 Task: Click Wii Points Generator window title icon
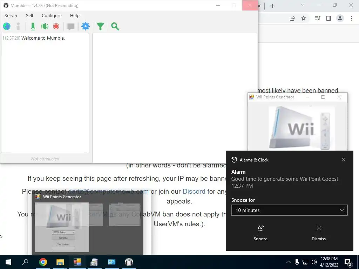(x=252, y=97)
